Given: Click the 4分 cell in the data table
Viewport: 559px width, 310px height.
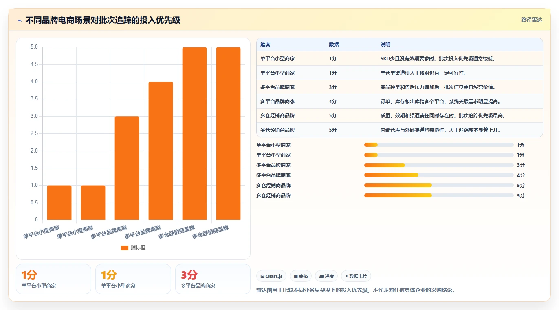Looking at the screenshot, I should pos(333,102).
